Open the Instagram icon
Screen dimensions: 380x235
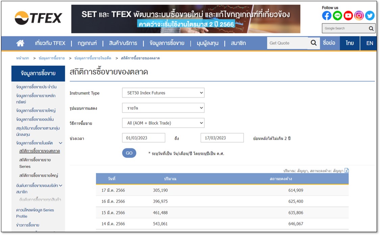(359, 16)
